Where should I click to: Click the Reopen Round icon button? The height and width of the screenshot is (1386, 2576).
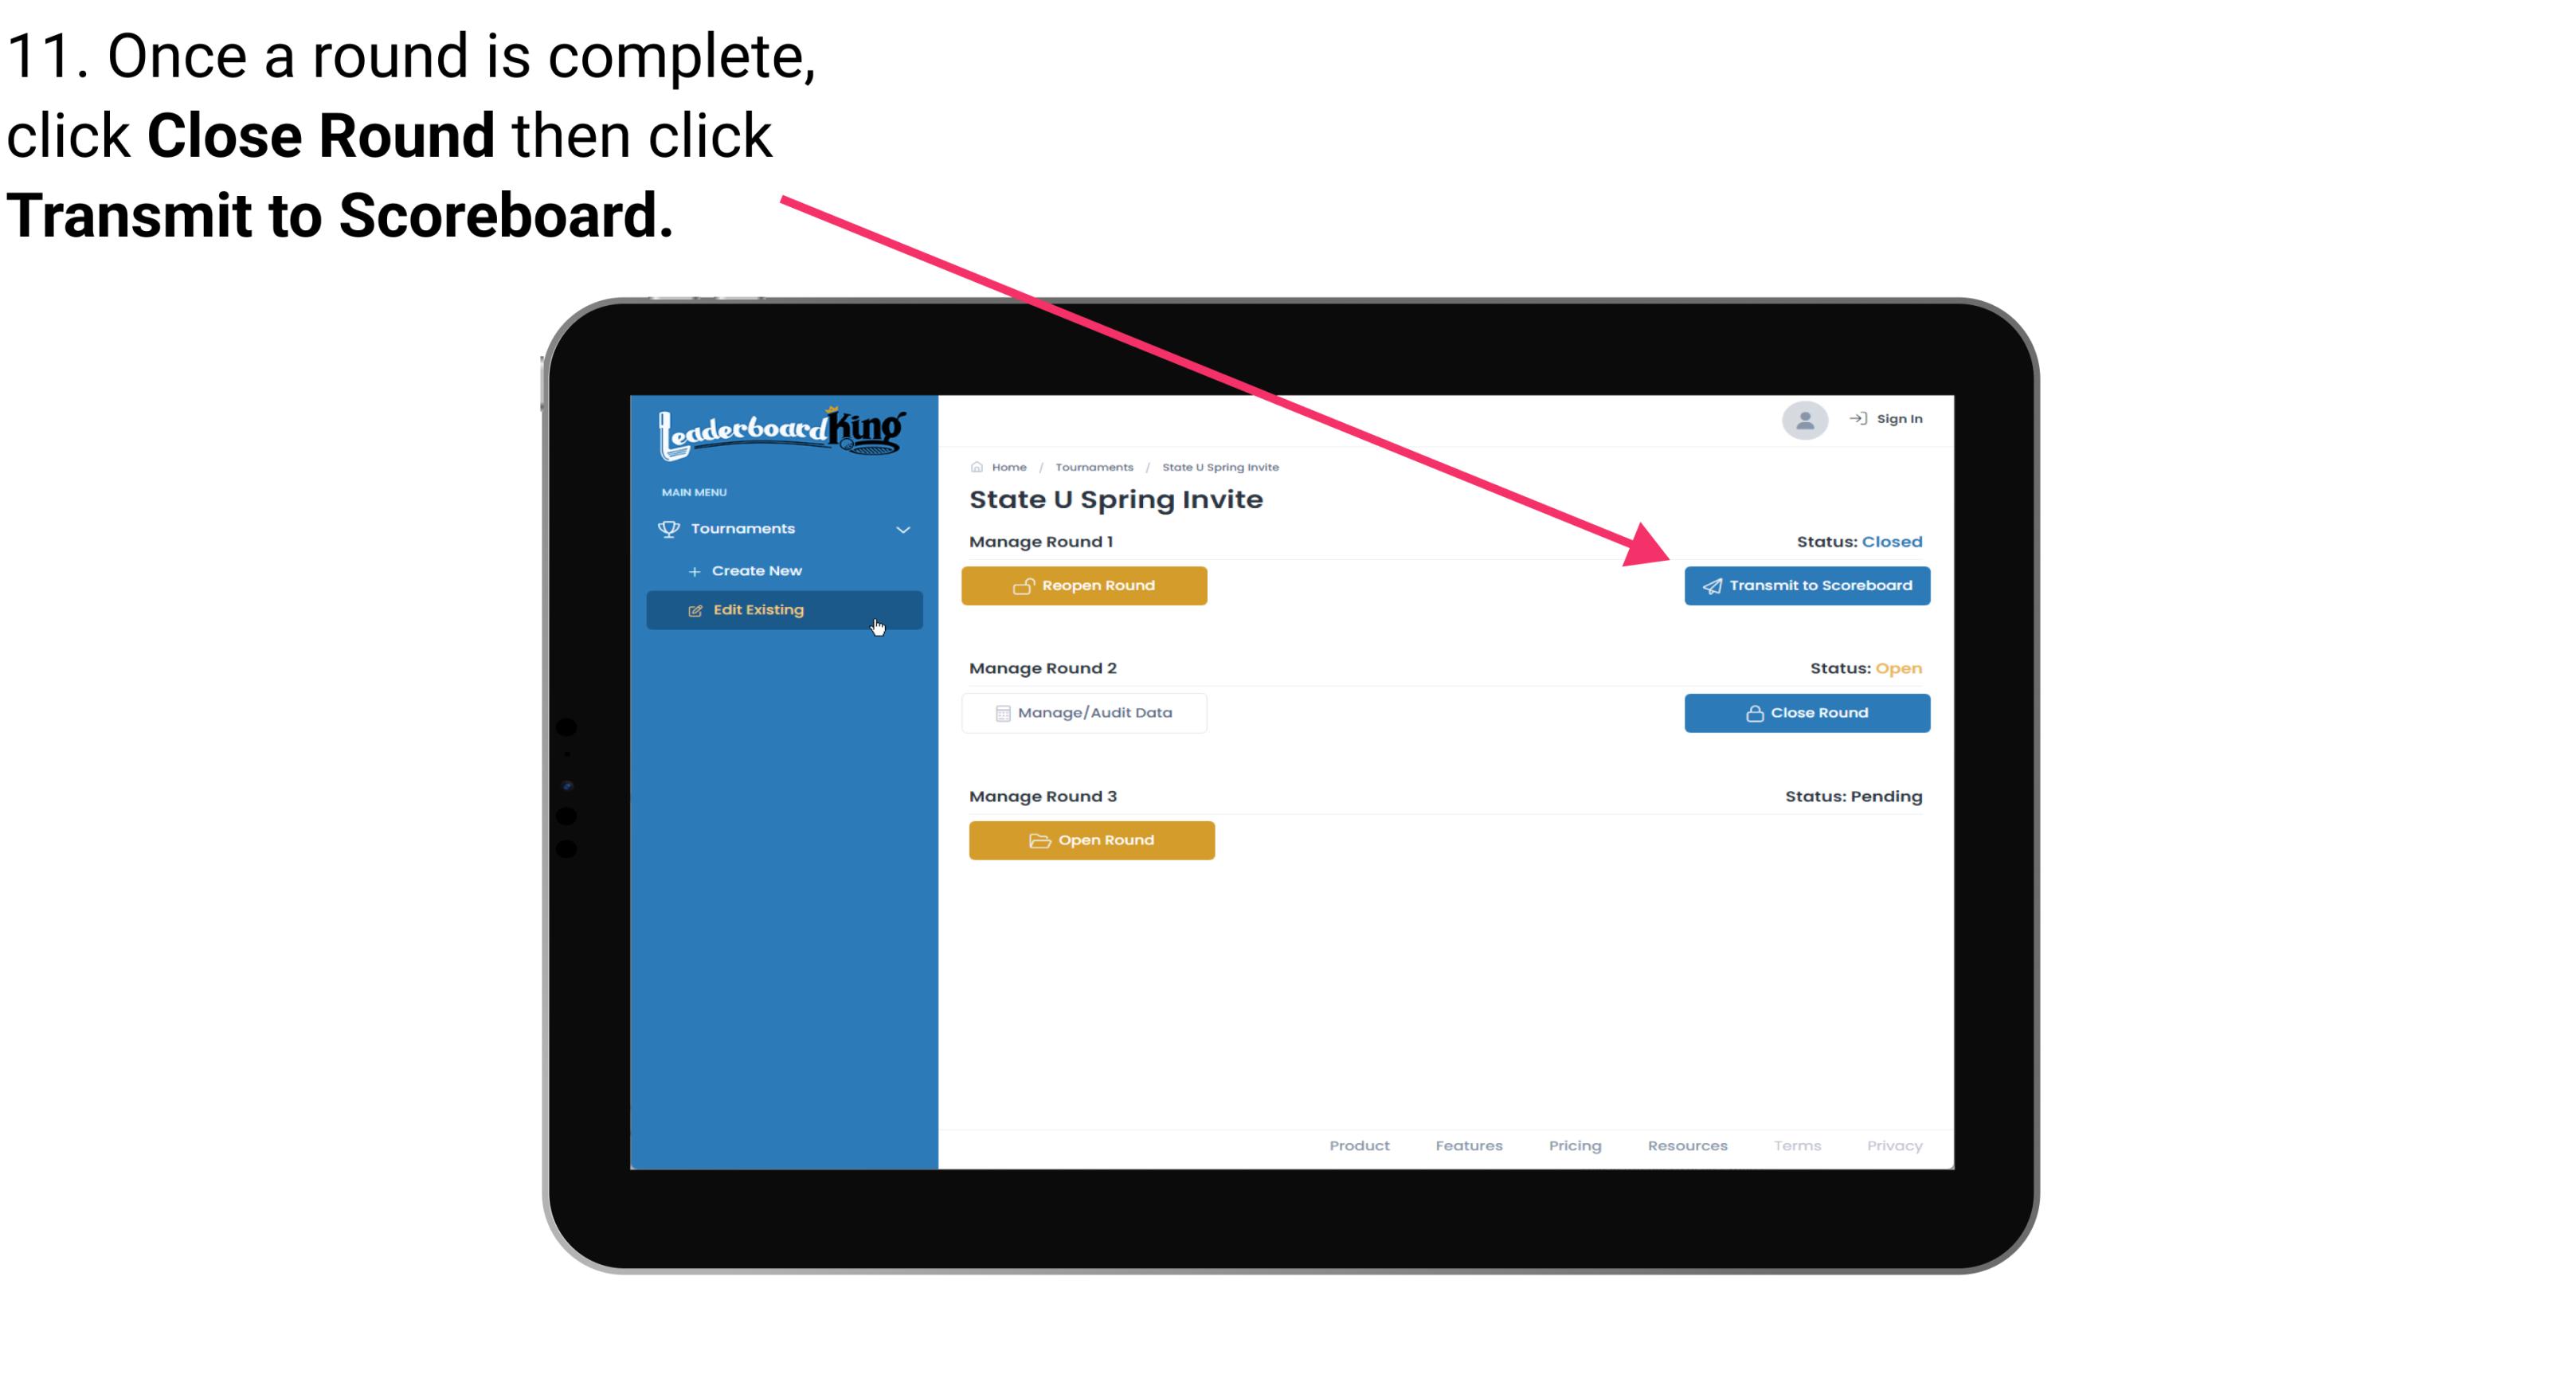(1025, 585)
